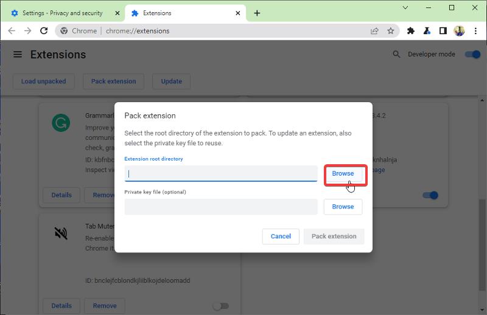Click the scrollbar down arrow
Viewport: 487px width, 315px height.
482,310
